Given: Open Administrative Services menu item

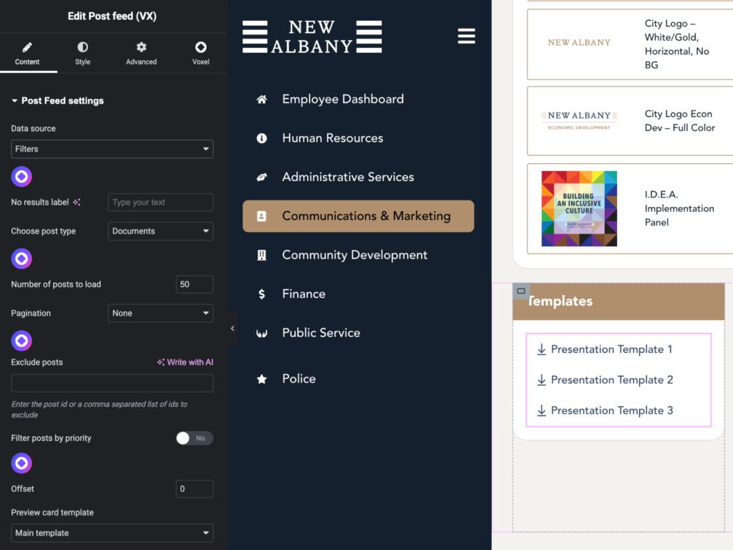Looking at the screenshot, I should pyautogui.click(x=348, y=177).
